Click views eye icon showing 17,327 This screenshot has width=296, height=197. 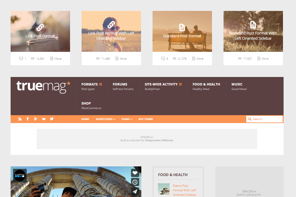240,58
